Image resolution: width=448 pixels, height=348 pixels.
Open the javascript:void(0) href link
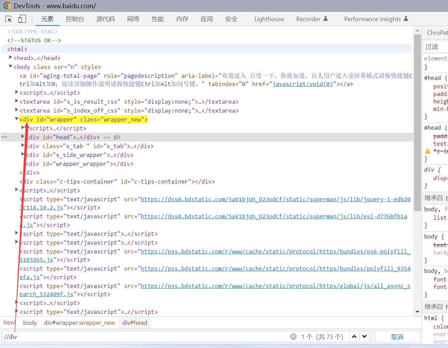click(303, 84)
